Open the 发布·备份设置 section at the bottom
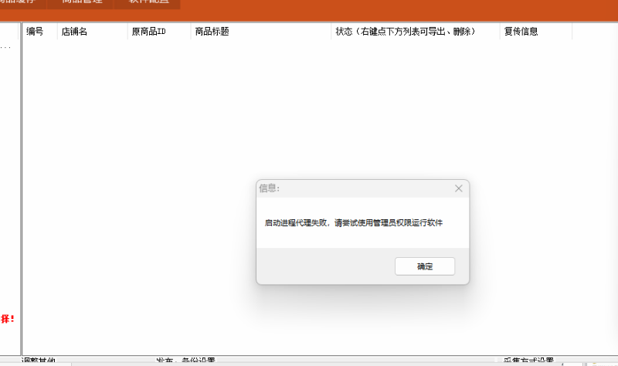The width and height of the screenshot is (618, 366). tap(185, 361)
